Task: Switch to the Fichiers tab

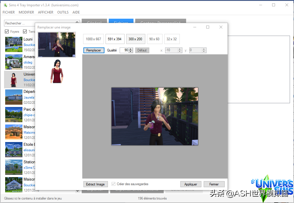Action: 121,21
